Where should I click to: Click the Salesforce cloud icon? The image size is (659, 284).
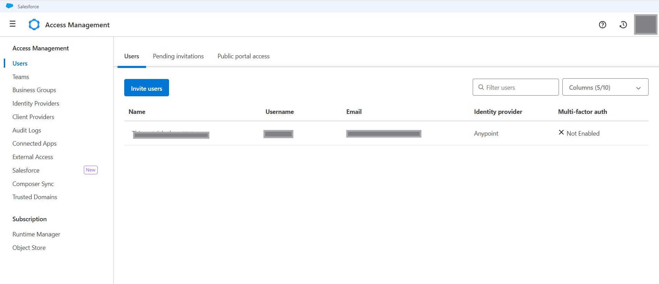click(10, 6)
